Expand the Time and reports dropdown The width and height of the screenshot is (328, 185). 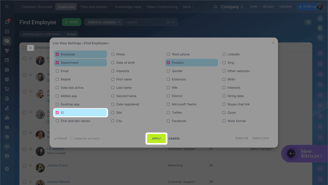(95, 7)
